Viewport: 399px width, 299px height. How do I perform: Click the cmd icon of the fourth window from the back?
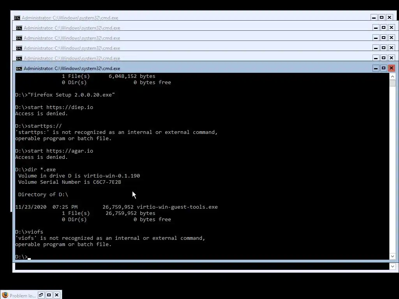[19, 48]
